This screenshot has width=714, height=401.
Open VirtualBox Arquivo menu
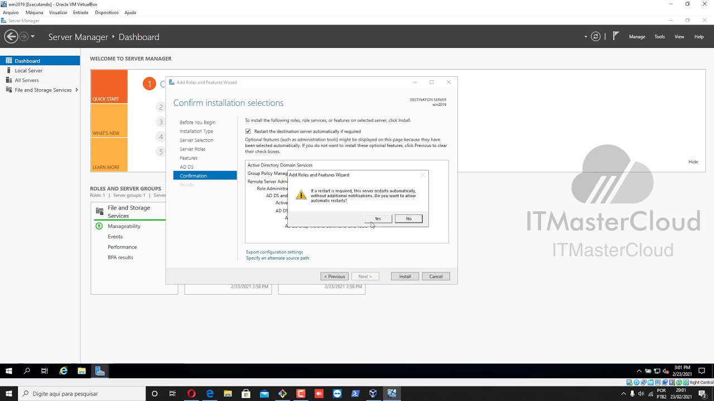[x=11, y=12]
